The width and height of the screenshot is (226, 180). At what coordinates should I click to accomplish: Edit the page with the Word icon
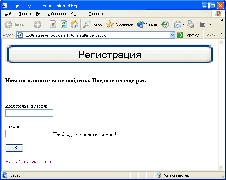[x=203, y=24]
